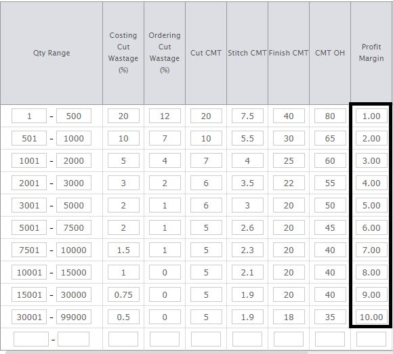Viewport: 393px width, 354px height.
Task: Select Profit Margin field showing 10.00
Action: 371,317
